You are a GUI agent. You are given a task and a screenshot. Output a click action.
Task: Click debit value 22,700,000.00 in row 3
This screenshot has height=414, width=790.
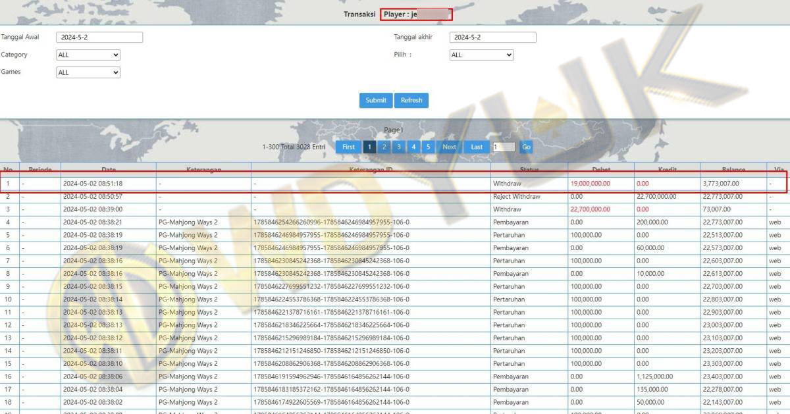(x=590, y=209)
